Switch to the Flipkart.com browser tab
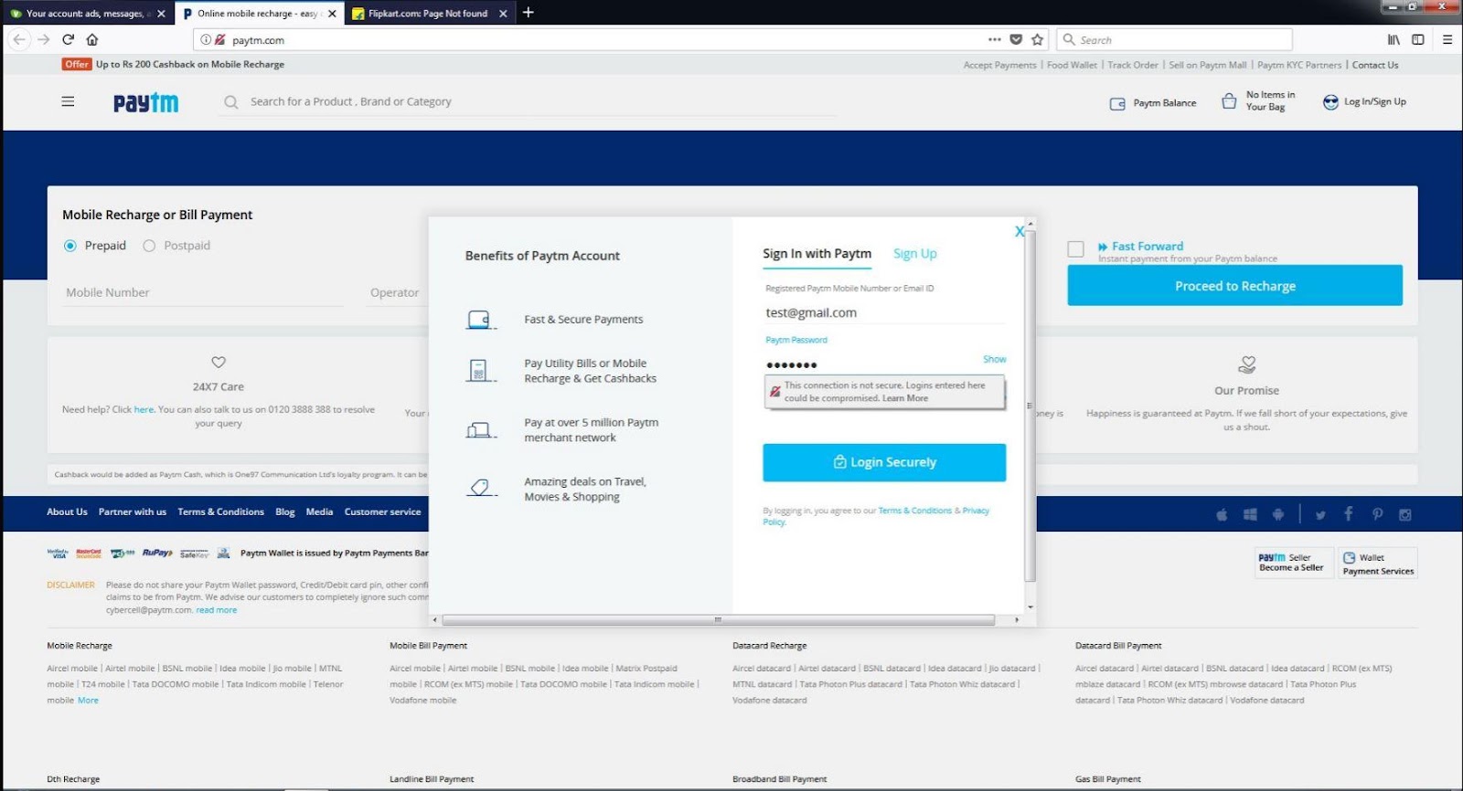Viewport: 1463px width, 791px height. coord(428,14)
